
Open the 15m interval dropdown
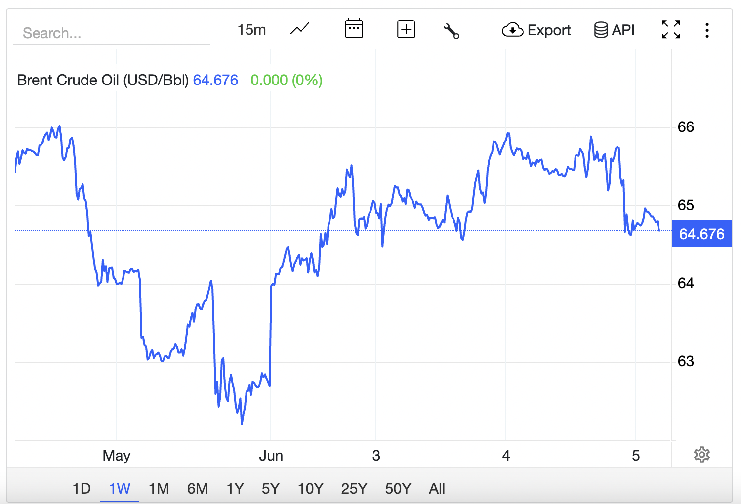pos(251,30)
